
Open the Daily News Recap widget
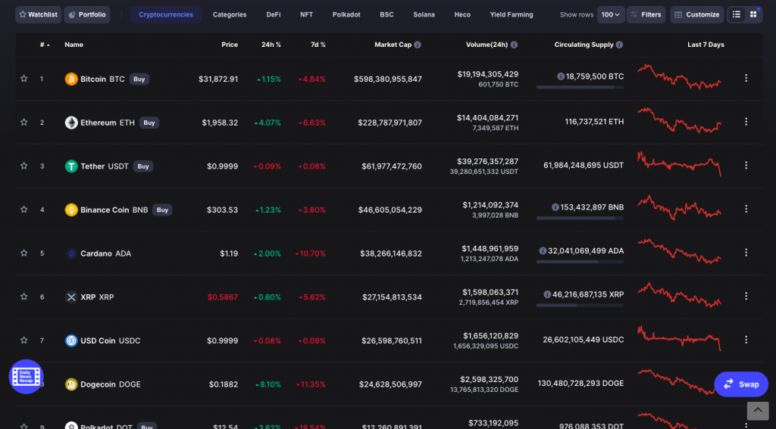pos(27,377)
